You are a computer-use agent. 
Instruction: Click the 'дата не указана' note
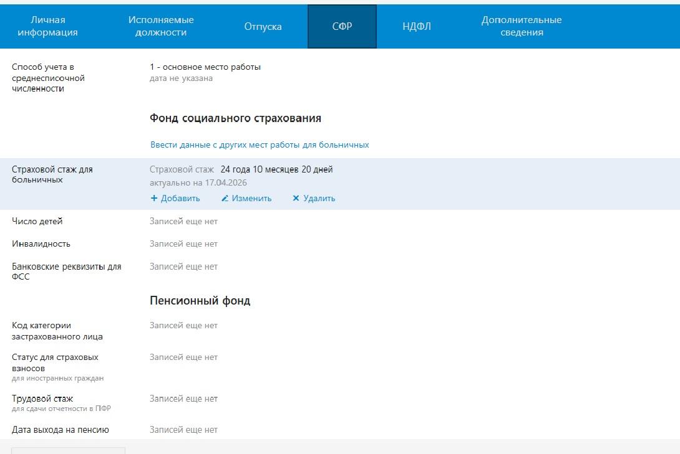(x=182, y=78)
